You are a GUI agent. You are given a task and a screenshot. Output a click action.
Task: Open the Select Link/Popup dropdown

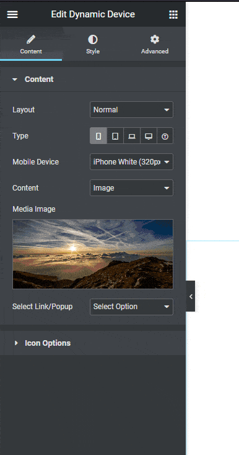tap(132, 307)
